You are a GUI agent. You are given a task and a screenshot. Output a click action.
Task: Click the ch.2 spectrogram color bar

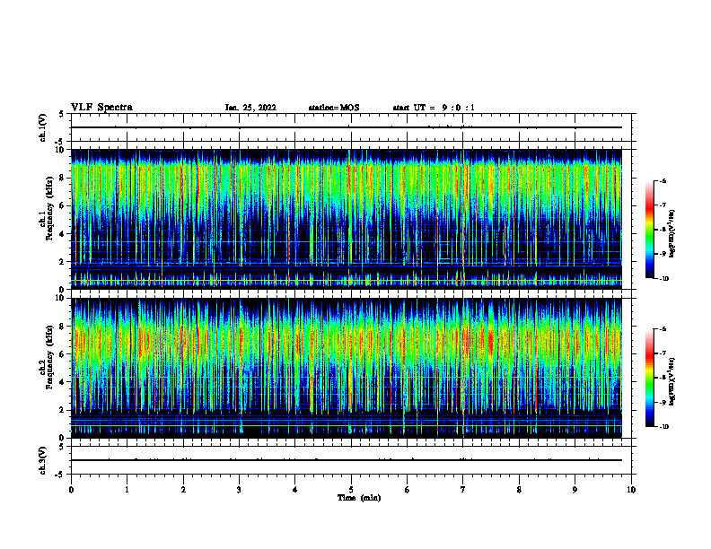(x=650, y=378)
